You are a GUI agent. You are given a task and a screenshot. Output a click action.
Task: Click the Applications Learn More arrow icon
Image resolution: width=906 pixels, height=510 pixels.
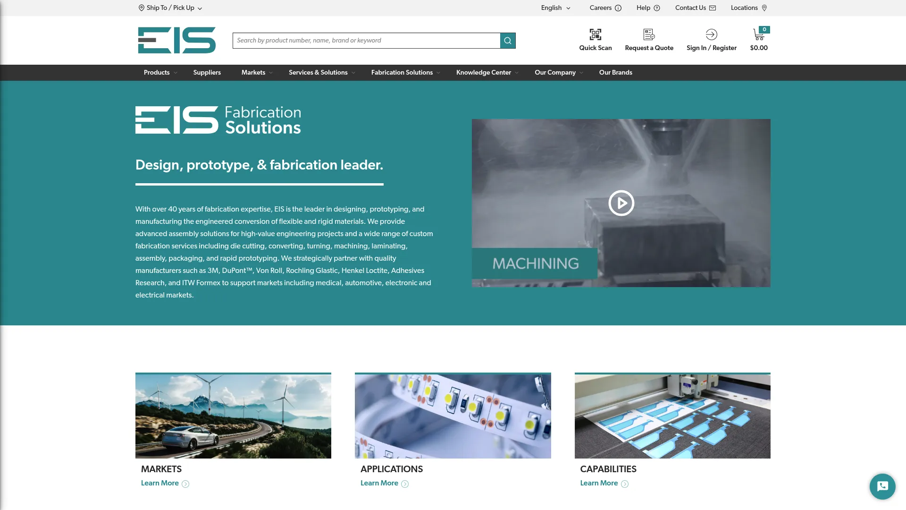pos(405,484)
